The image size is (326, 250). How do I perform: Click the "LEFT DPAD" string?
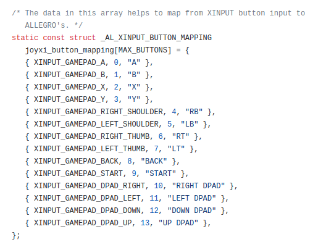pos(191,198)
